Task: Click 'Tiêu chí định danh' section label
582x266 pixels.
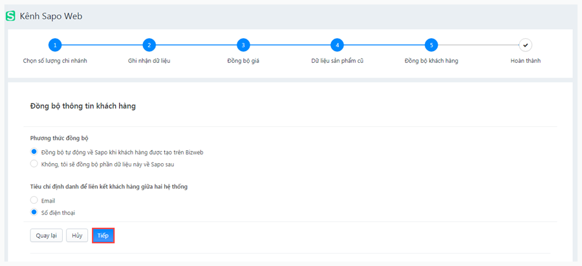Action: tap(109, 187)
